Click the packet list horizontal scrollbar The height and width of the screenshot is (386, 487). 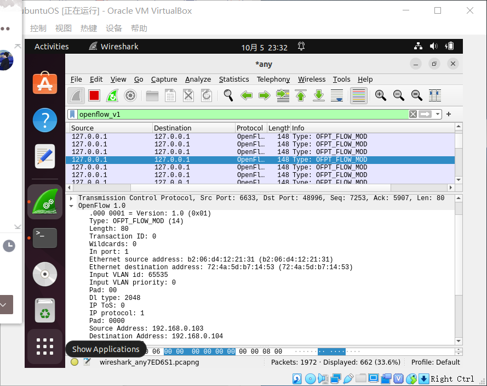(260, 188)
